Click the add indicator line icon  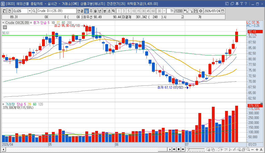[191, 11]
